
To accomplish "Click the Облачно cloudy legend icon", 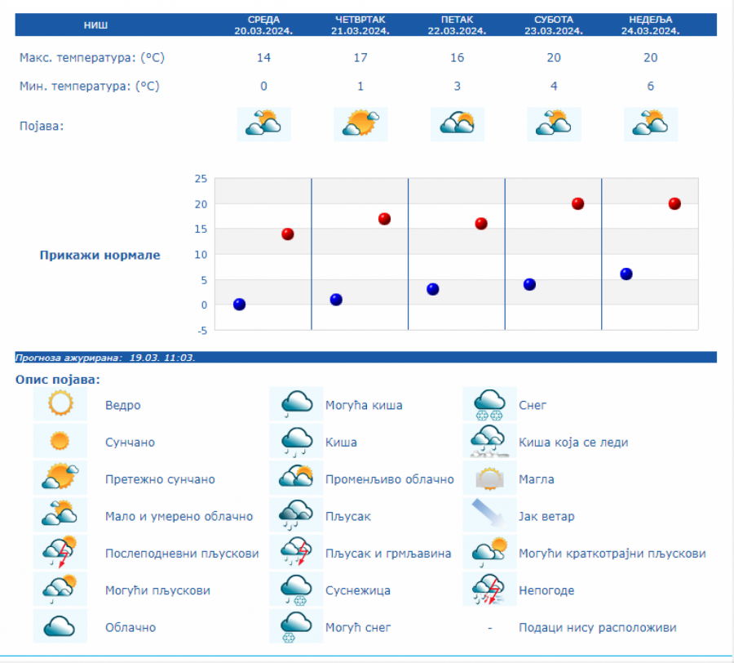I will click(60, 627).
